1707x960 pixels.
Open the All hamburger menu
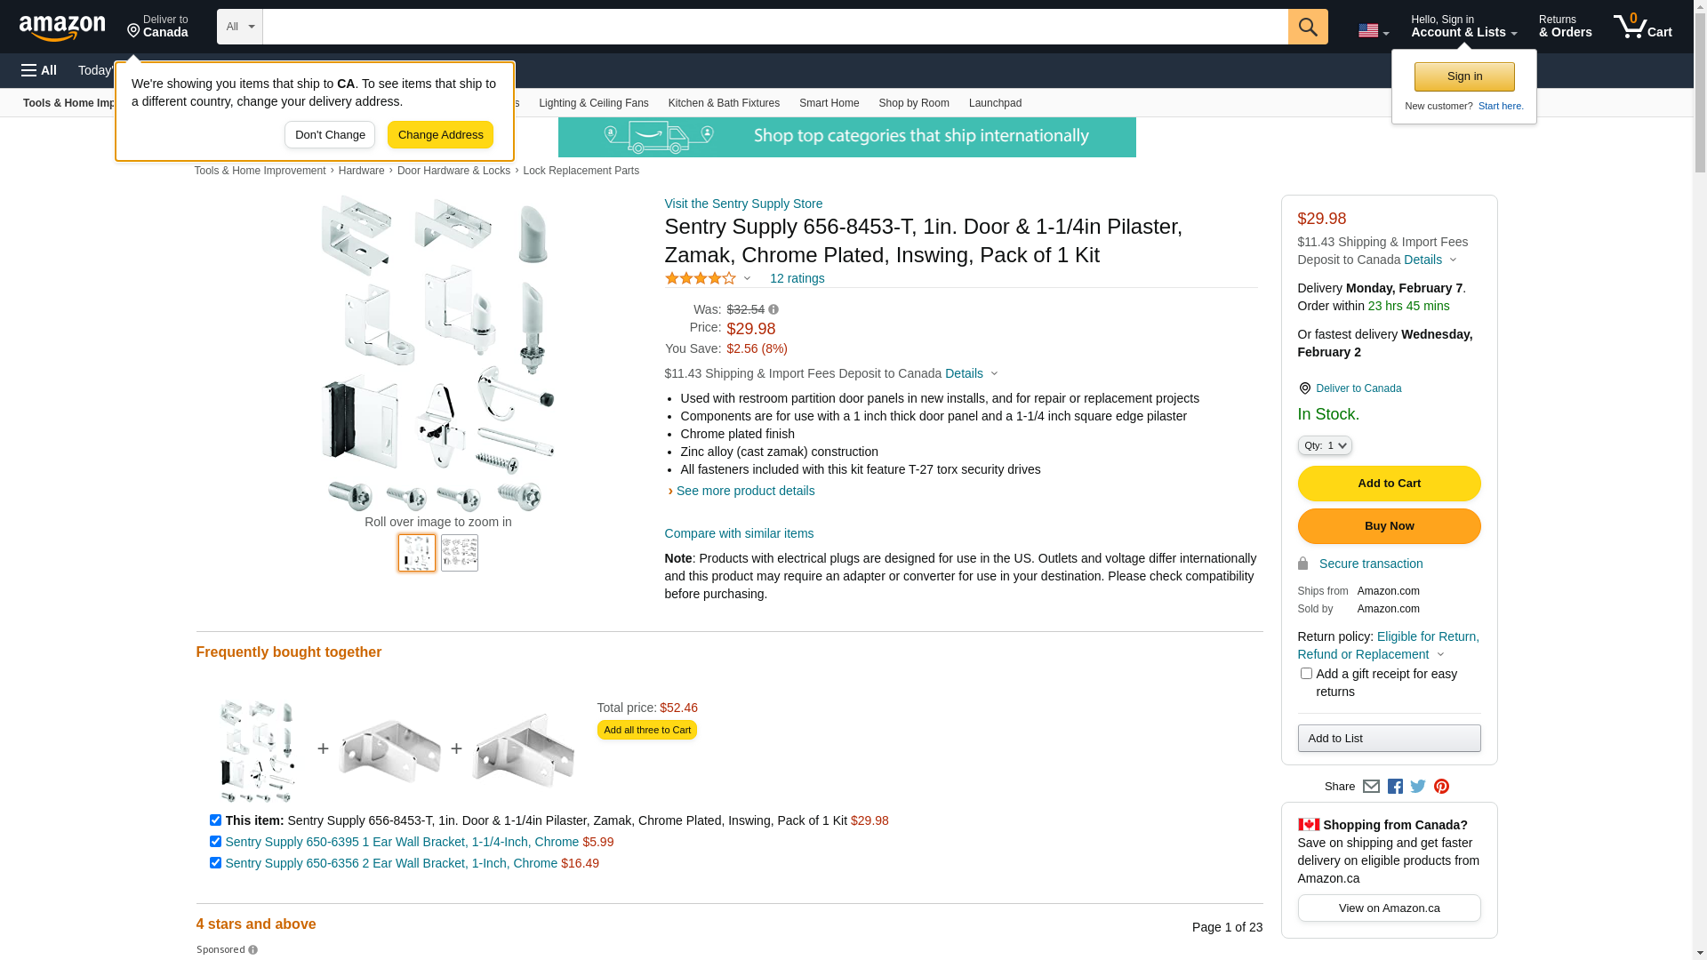[x=39, y=70]
